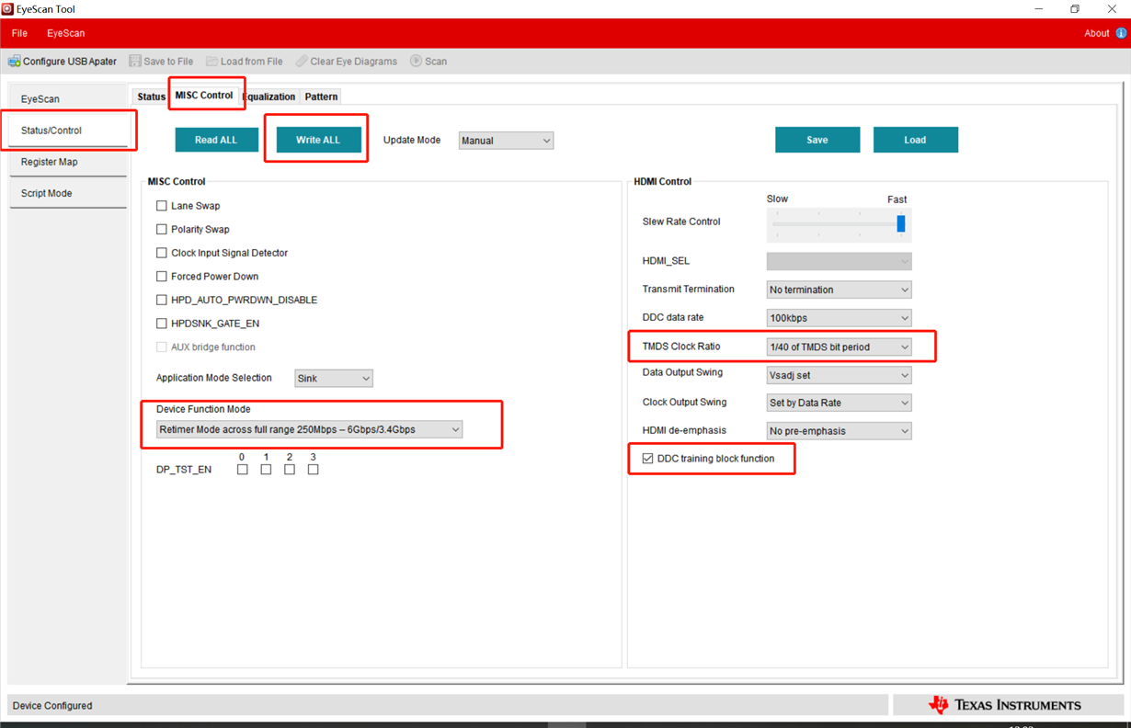1131x728 pixels.
Task: Open Transmit Termination dropdown
Action: (x=839, y=290)
